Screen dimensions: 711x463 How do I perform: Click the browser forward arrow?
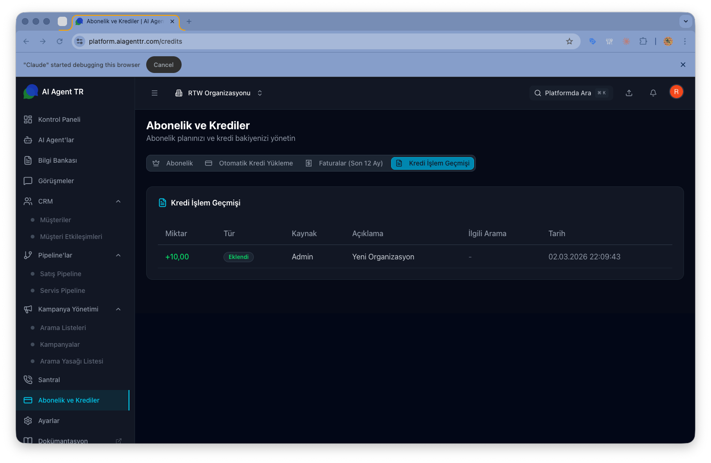(43, 41)
